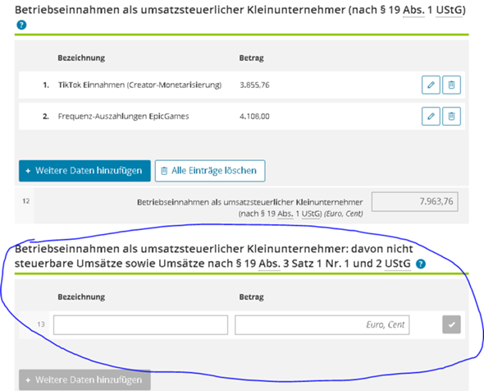The height and width of the screenshot is (391, 484).
Task: Open help for Betriebseinnahmen § 19 Abs. 1 section
Action: (x=21, y=25)
